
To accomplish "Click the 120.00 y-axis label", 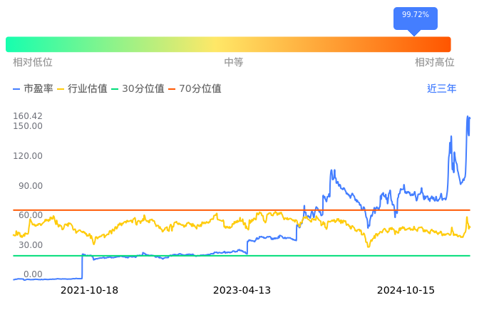I will point(28,156).
